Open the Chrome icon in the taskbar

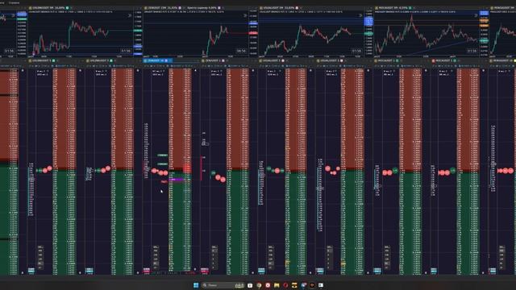259,285
